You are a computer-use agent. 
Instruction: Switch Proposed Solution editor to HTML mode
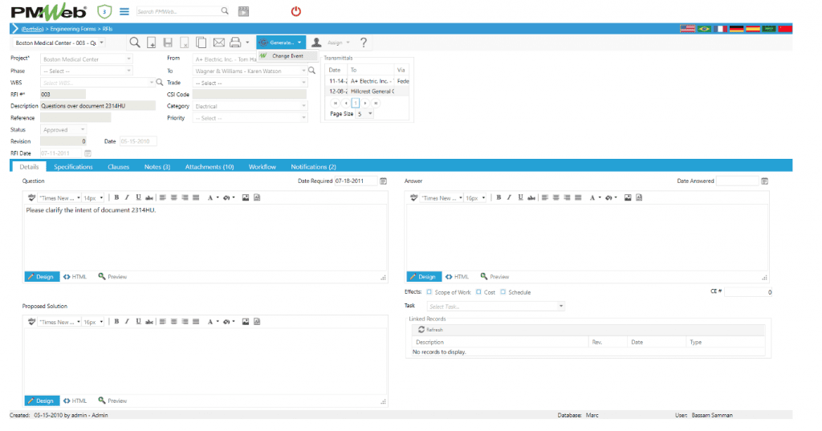coord(75,401)
